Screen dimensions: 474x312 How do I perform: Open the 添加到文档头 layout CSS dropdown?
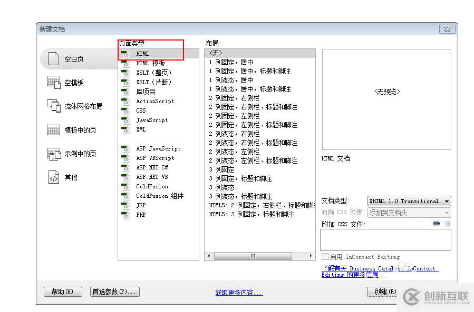coord(409,213)
